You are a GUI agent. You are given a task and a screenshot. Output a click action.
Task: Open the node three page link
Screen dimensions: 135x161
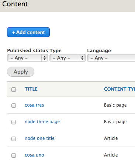coord(42,122)
